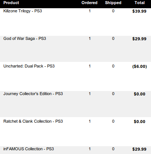Select Ratchet & Clank Collection - PS3
151x154 pixels.
(x=33, y=121)
